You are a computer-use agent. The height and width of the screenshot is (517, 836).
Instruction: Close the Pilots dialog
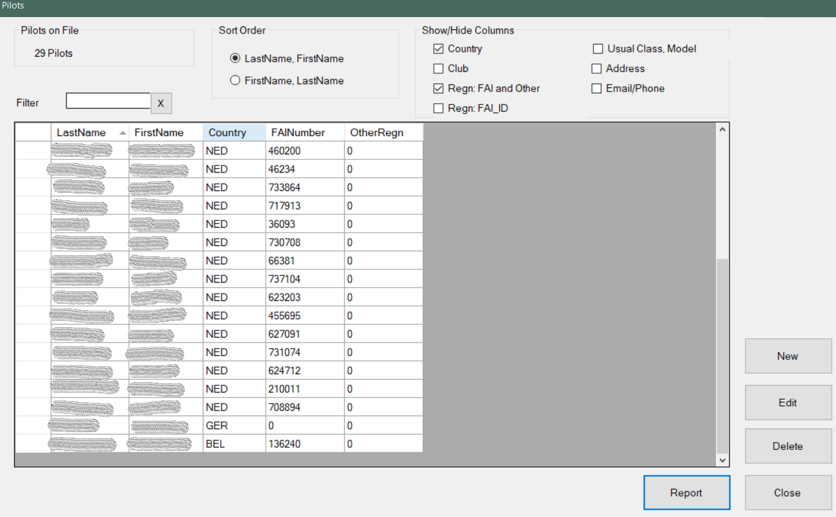pos(788,493)
